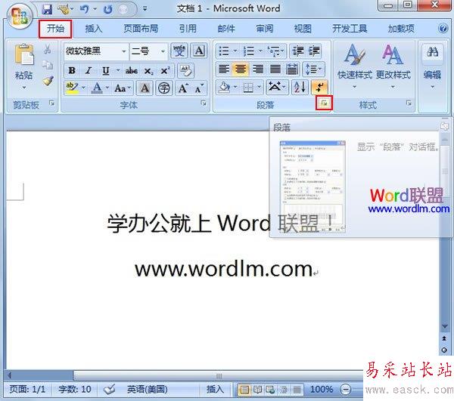Open phonetic guide (wén) tool

pyautogui.click(x=179, y=51)
